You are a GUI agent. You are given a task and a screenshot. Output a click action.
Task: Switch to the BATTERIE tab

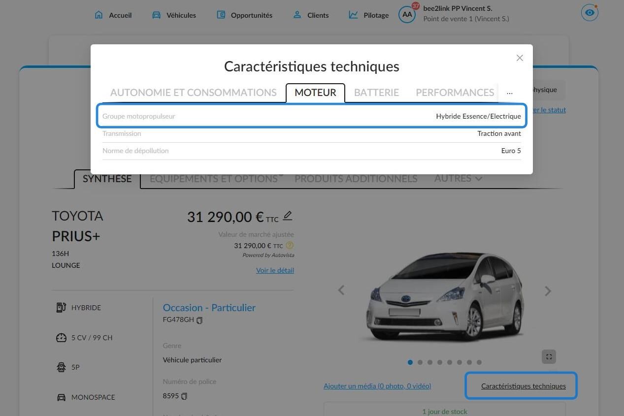coord(376,93)
